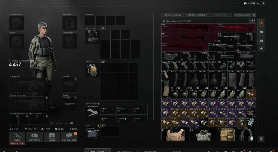
Task: Click the empty primary weapon slot 1
Action: [29, 85]
